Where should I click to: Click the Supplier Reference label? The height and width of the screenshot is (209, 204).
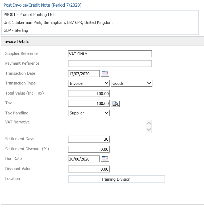22,54
